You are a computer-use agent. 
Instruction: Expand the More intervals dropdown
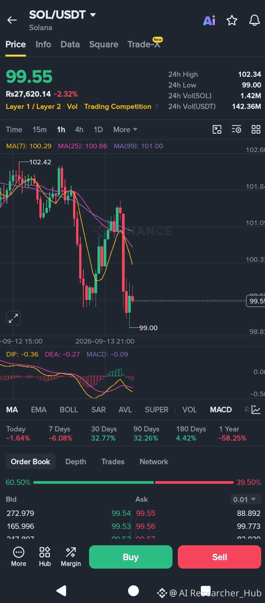click(125, 130)
